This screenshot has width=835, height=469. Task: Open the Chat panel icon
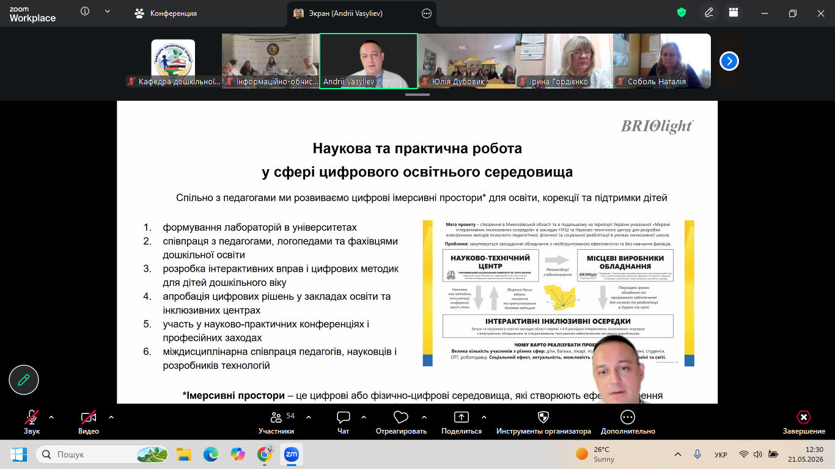tap(344, 418)
